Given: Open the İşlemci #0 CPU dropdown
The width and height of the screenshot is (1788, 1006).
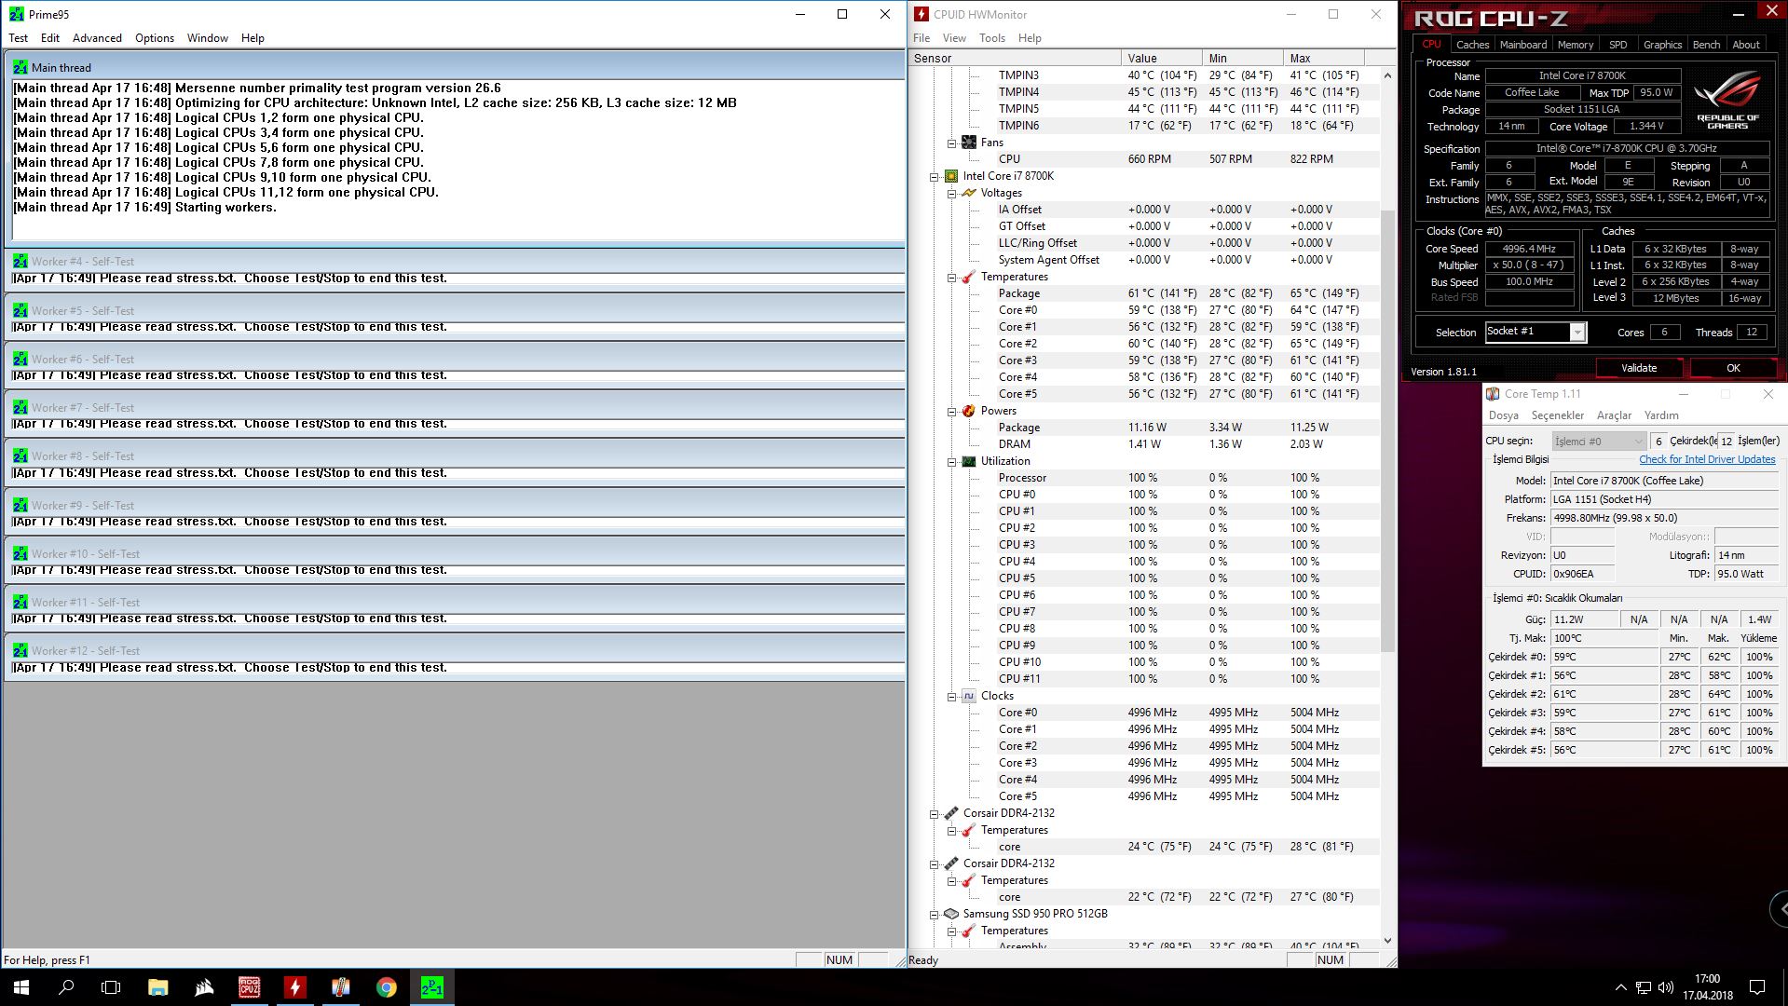Looking at the screenshot, I should pyautogui.click(x=1600, y=441).
